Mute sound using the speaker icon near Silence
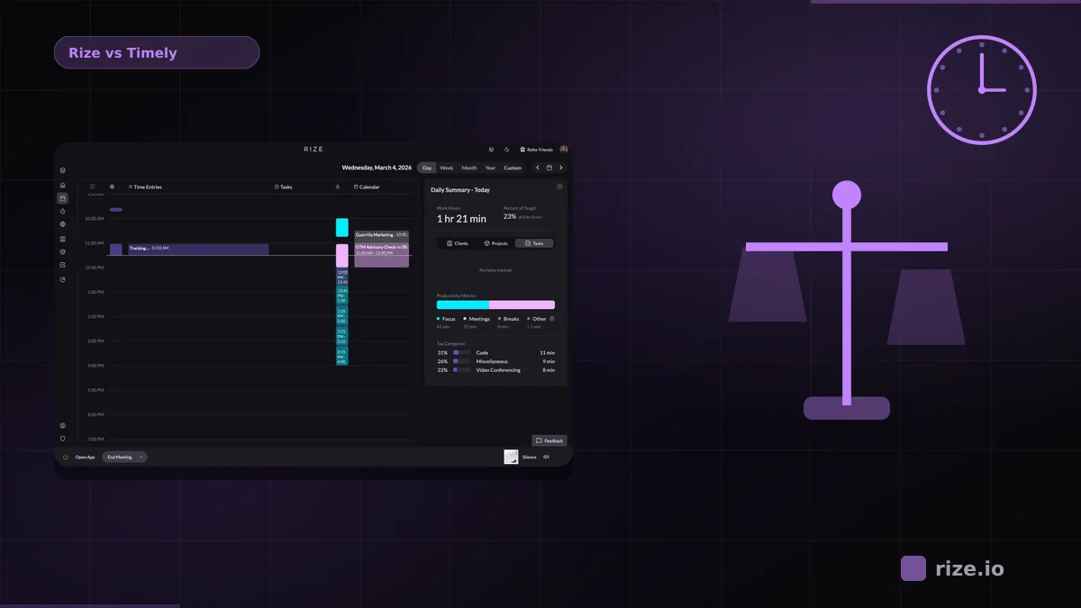Screen dimensions: 1081x608 tap(544, 457)
